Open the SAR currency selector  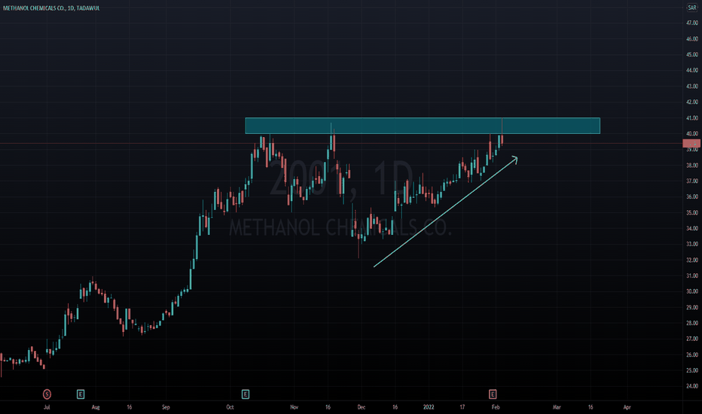tap(691, 8)
